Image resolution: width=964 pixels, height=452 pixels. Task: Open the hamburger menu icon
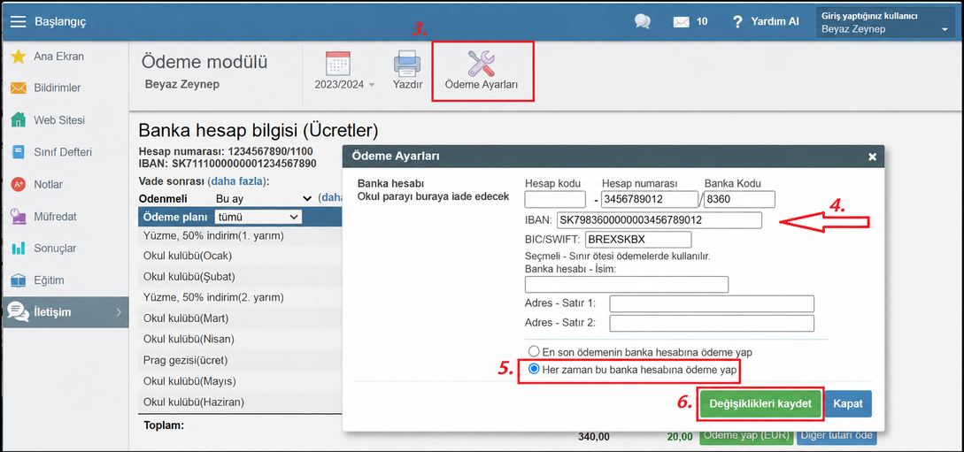point(18,21)
